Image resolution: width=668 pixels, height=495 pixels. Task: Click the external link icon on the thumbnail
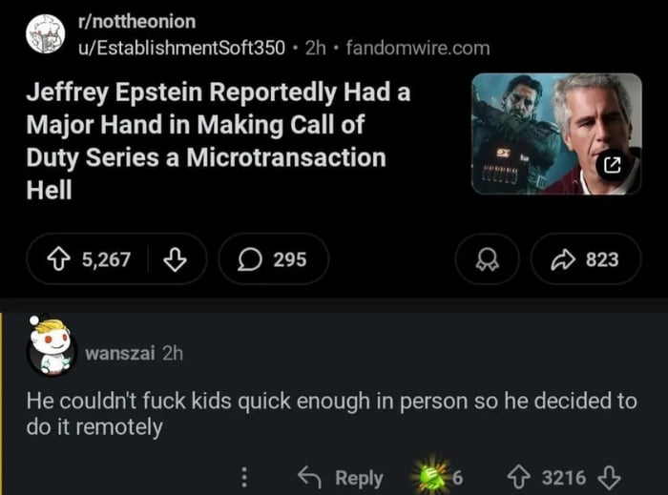point(613,166)
